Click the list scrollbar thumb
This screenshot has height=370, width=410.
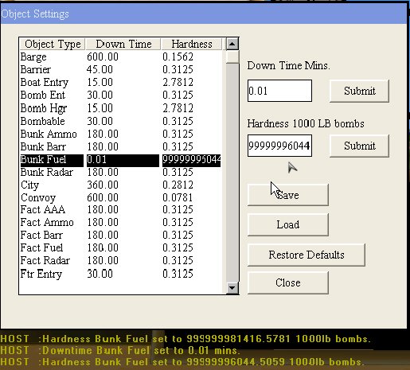(x=232, y=56)
